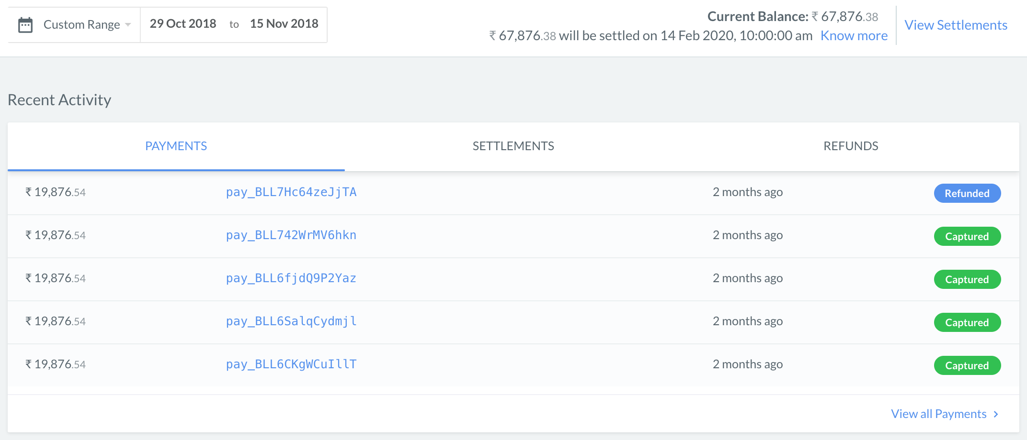Switch to the Payments tab
The width and height of the screenshot is (1027, 440).
(x=176, y=146)
